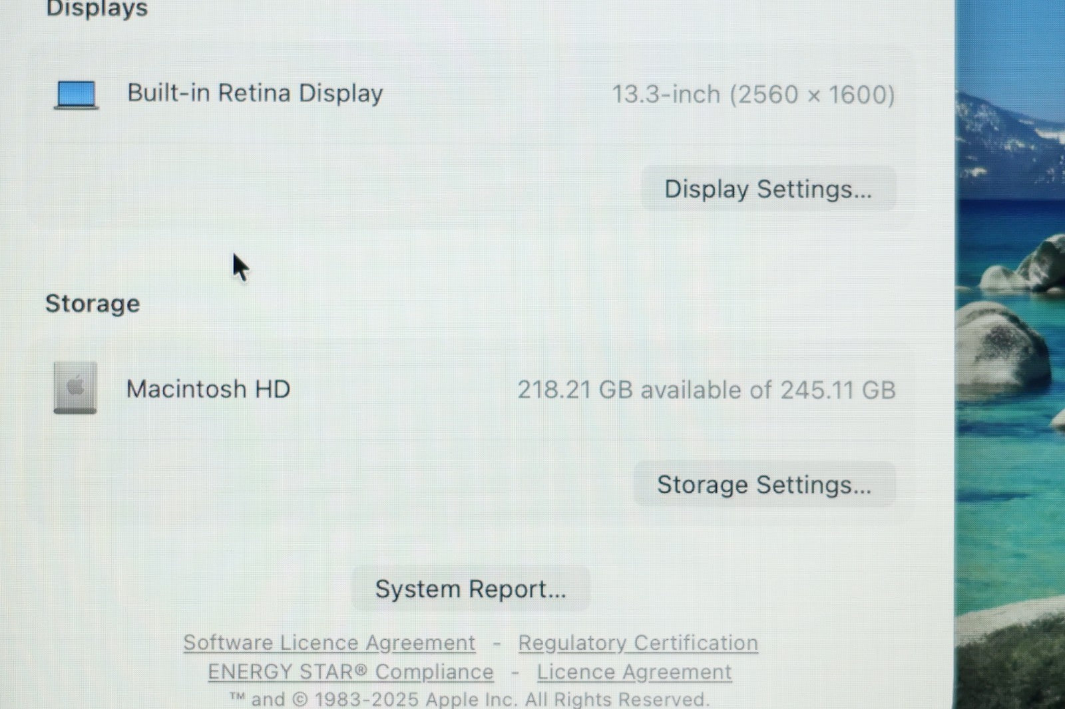Select the Built-in Retina Display label
Screen dimensions: 1065x709
pyautogui.click(x=255, y=93)
